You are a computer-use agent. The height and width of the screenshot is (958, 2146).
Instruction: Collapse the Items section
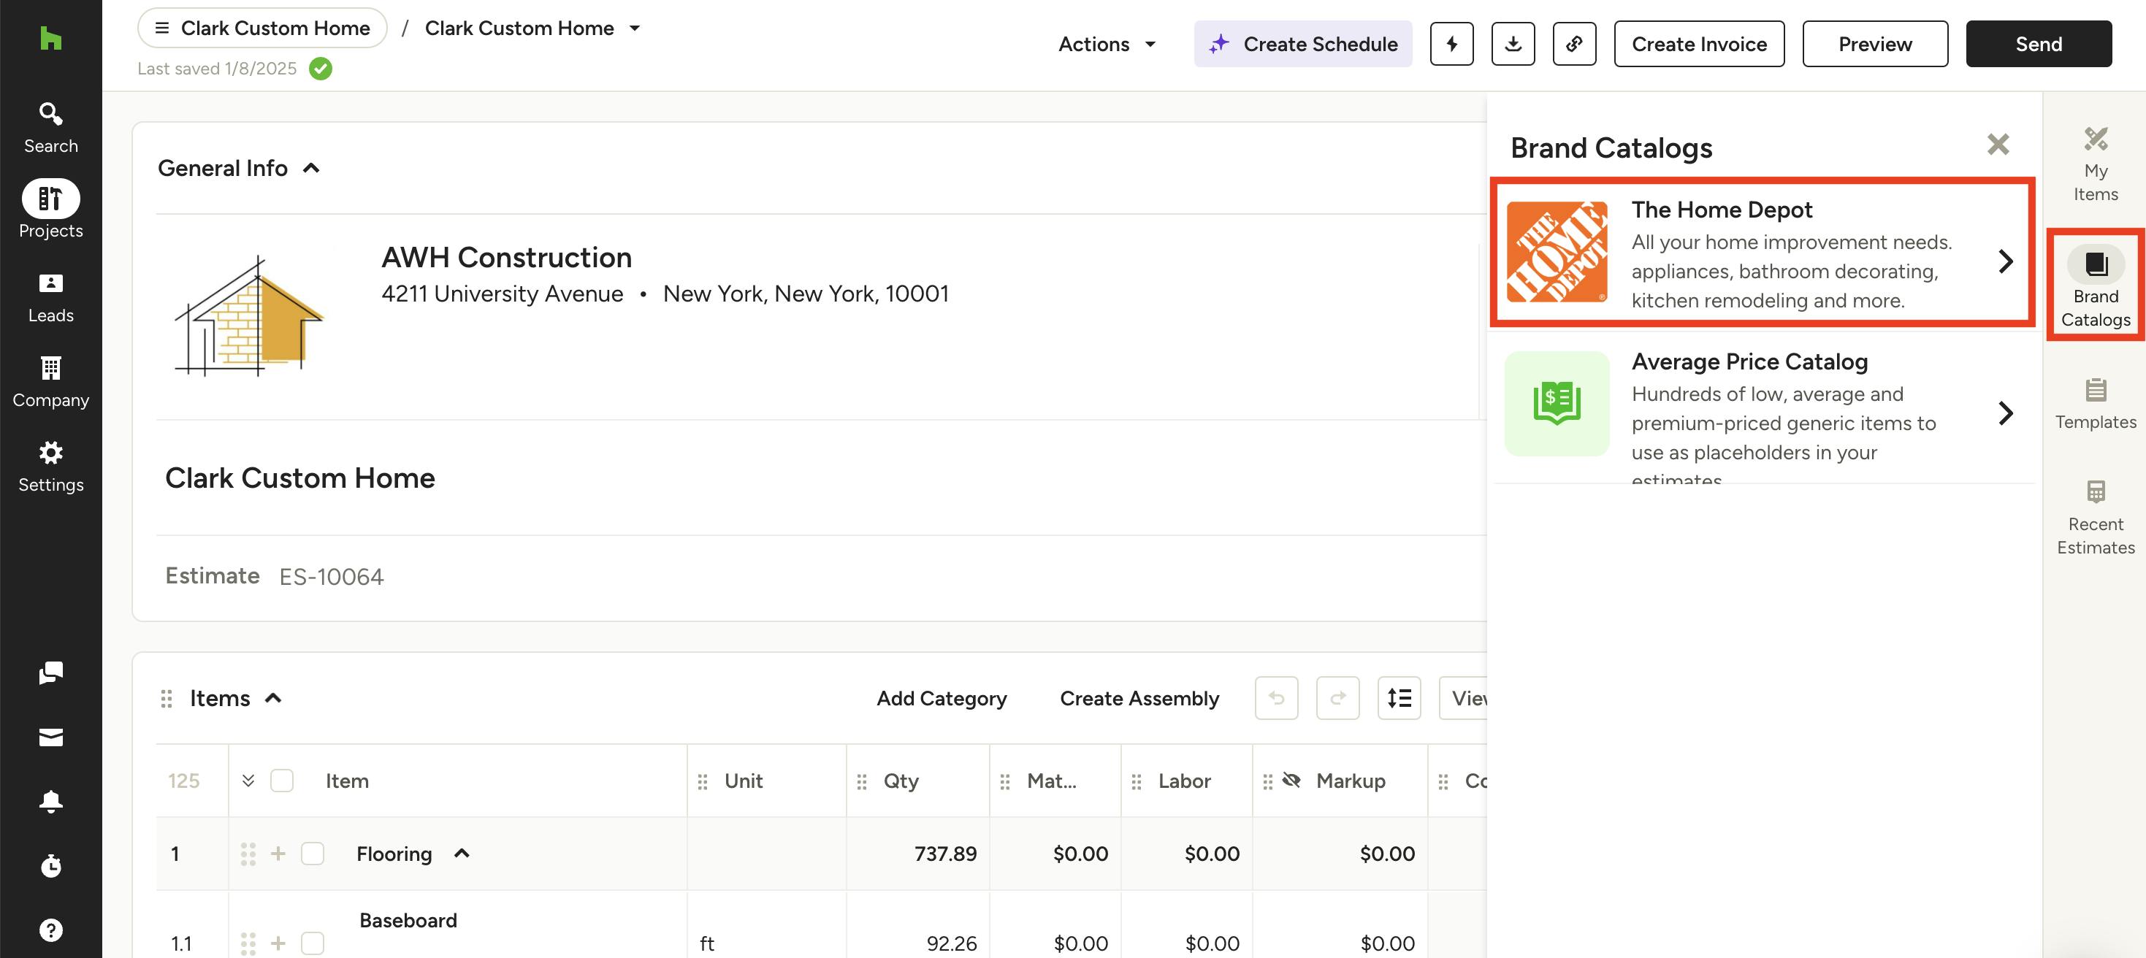point(272,698)
